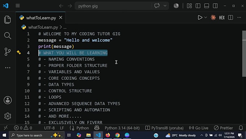Run the Python file with play button
The width and height of the screenshot is (246, 139).
[200, 17]
